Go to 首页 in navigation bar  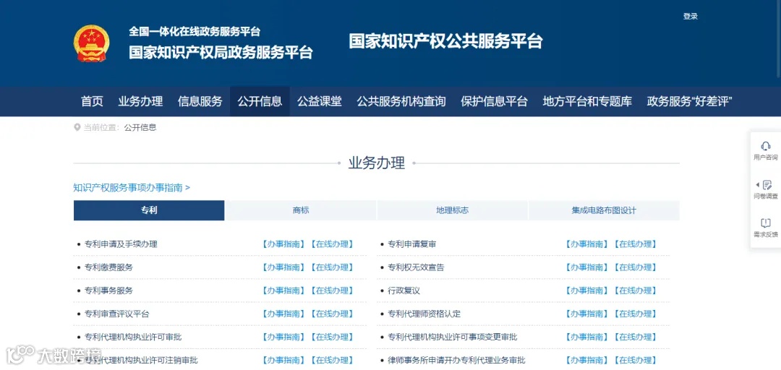point(92,102)
